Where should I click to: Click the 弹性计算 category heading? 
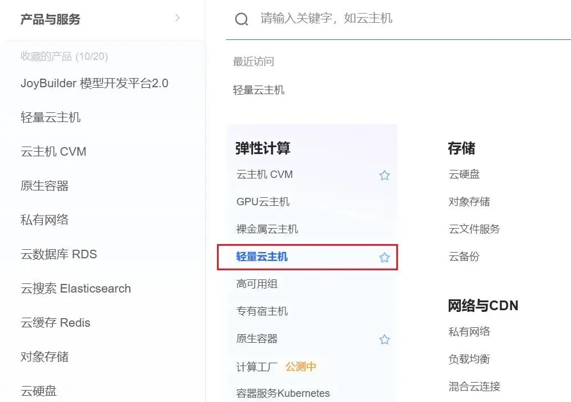[263, 148]
